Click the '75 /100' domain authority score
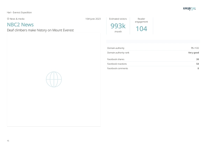The height and width of the screenshot is (146, 207). tap(195, 48)
